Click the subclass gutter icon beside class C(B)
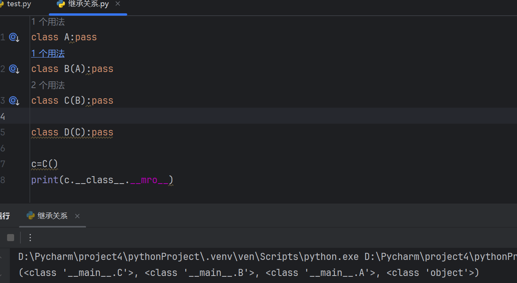 point(15,101)
